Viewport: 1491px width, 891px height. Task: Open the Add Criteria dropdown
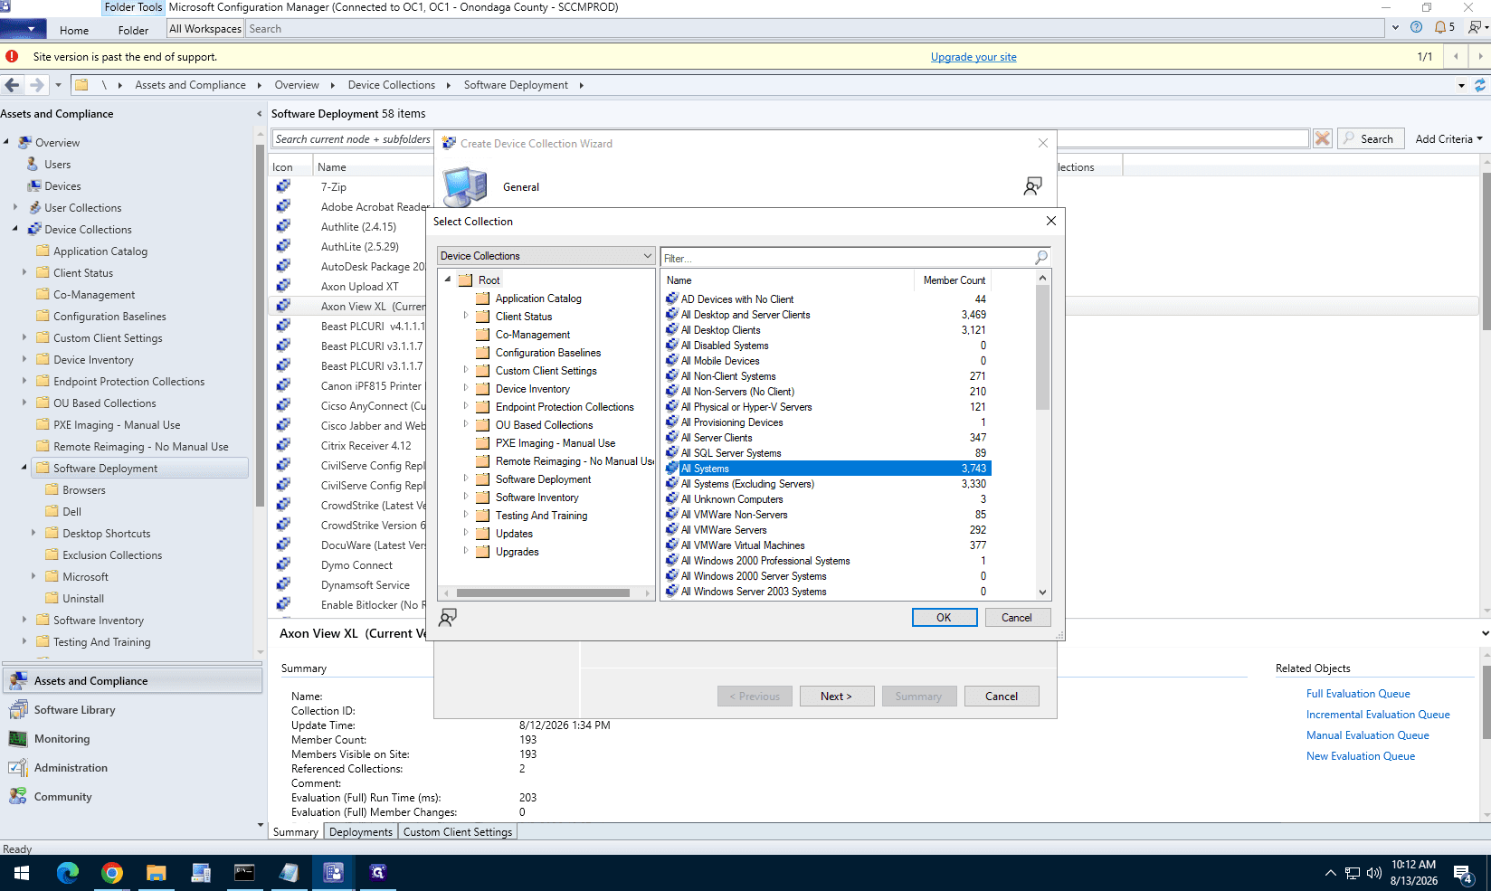[x=1448, y=138]
